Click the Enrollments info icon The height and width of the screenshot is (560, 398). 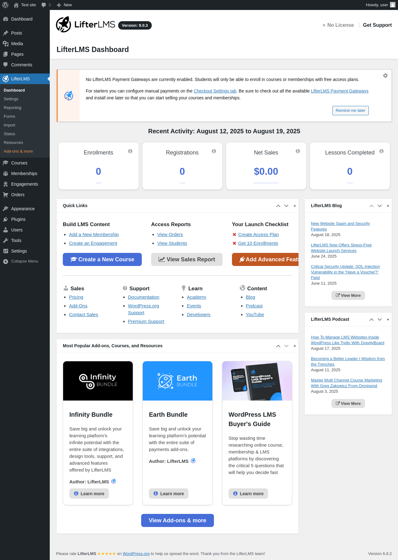[x=130, y=151]
